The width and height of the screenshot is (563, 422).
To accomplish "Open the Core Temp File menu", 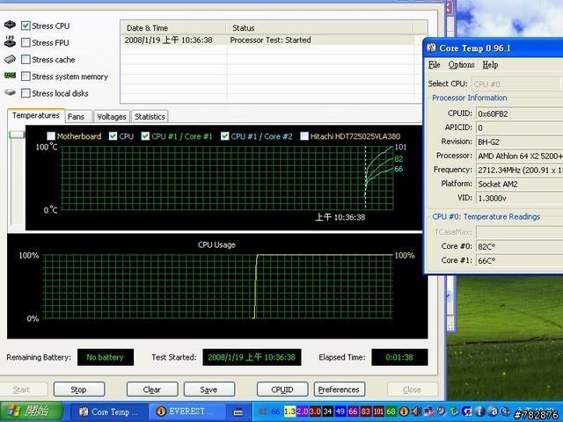I will [x=434, y=65].
